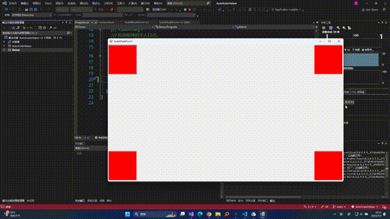390x219 pixels.
Task: Open Chrome from the taskbar
Action: tap(209, 214)
